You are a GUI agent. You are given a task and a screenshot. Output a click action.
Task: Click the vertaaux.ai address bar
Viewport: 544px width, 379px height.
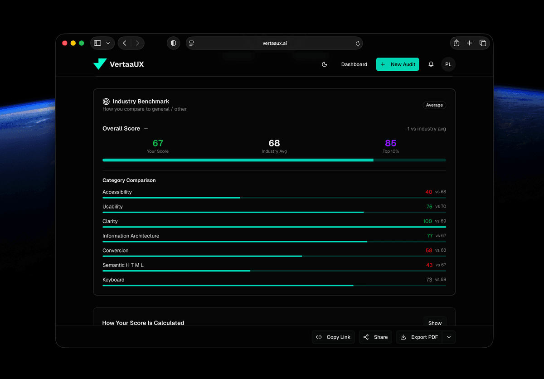tap(274, 43)
